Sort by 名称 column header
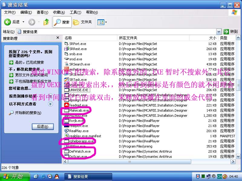 click(90, 38)
